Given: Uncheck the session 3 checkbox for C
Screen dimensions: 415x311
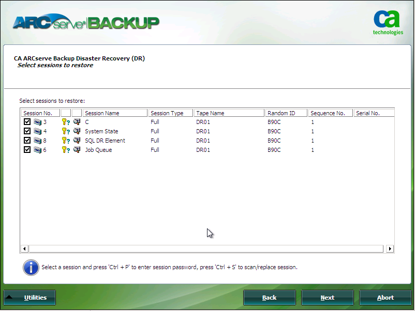Looking at the screenshot, I should click(x=27, y=121).
